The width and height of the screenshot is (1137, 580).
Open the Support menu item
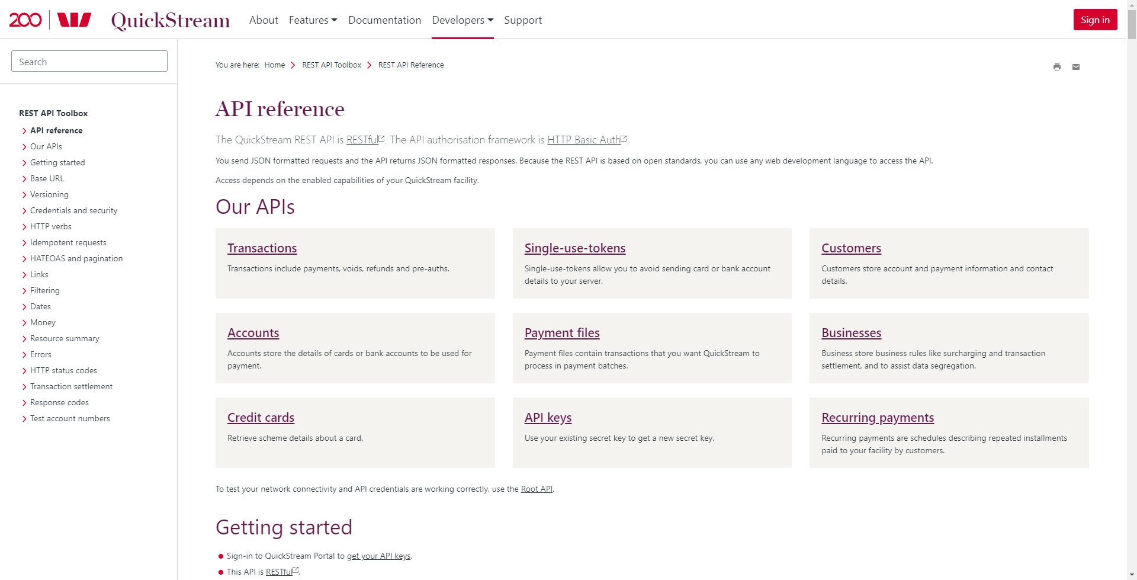523,20
